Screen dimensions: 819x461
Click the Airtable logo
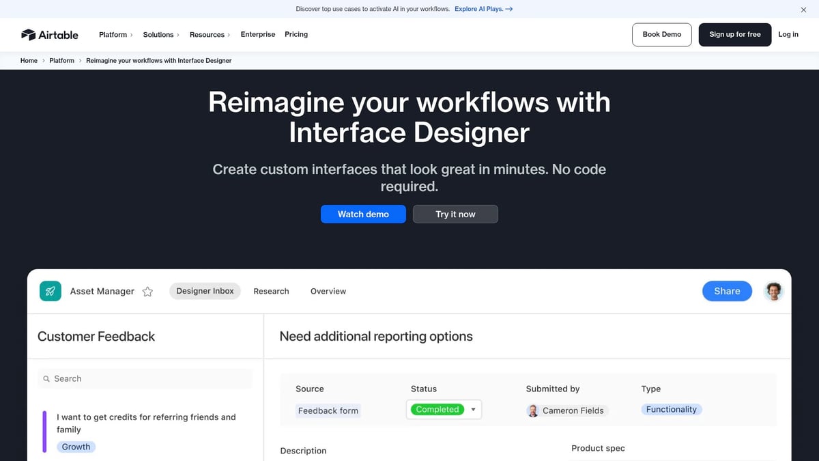coord(49,34)
